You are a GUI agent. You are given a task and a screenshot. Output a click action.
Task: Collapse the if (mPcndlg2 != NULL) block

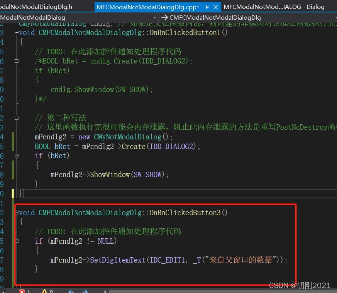pos(17,241)
